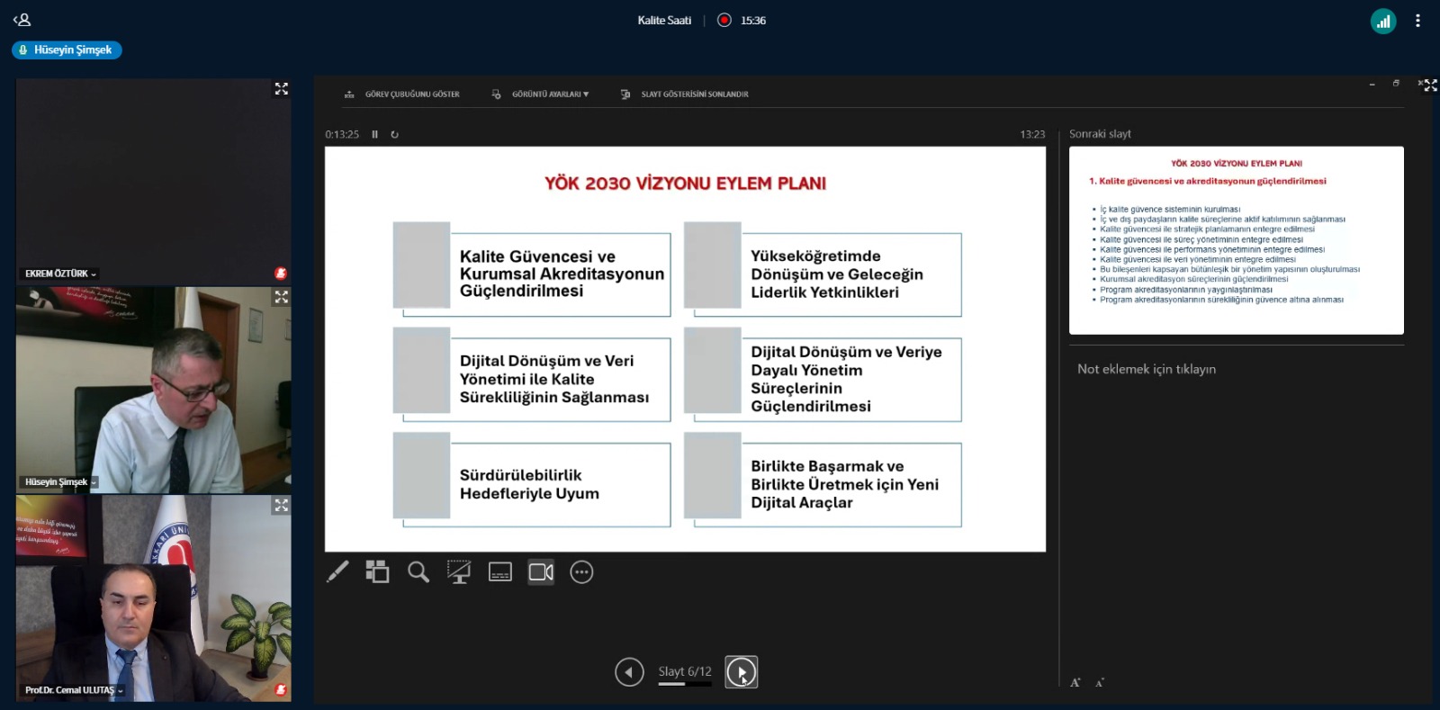1440x710 pixels.
Task: Click the Hüseyin Şimşek speaker badge
Action: coord(67,50)
